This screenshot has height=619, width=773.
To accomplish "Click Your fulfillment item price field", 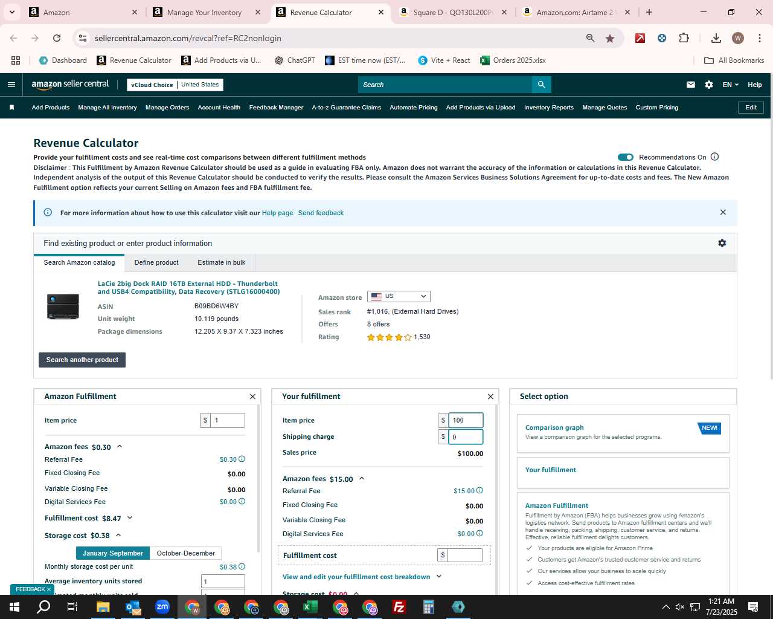I will (466, 420).
